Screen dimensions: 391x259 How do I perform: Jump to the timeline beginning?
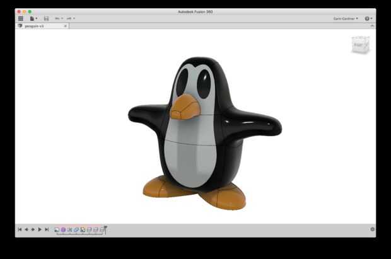point(20,229)
